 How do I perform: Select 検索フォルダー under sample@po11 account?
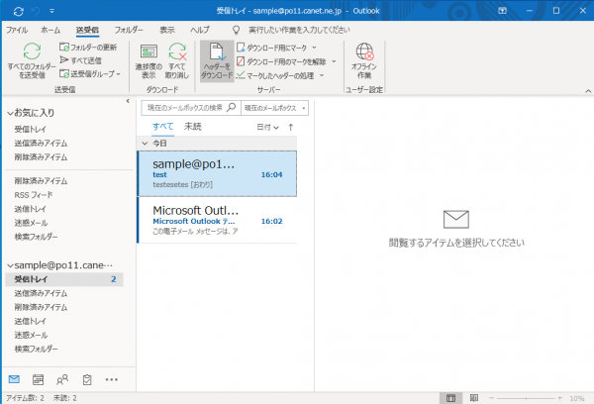pyautogui.click(x=36, y=350)
